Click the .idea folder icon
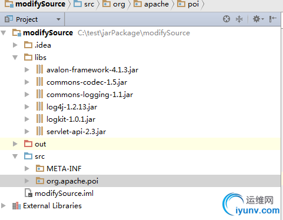This screenshot has height=220, width=283. (x=28, y=45)
